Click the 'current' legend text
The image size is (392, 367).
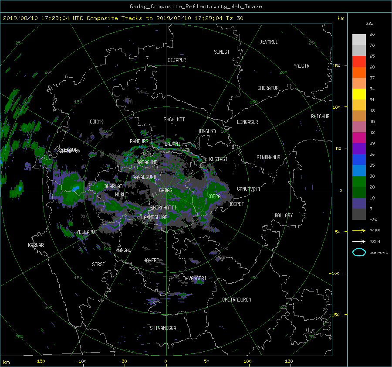[378, 253]
